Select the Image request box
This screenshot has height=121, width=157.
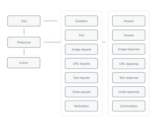click(x=81, y=49)
